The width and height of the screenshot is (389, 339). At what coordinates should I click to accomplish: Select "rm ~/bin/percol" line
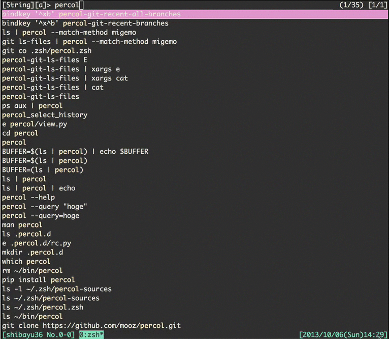[33, 271]
